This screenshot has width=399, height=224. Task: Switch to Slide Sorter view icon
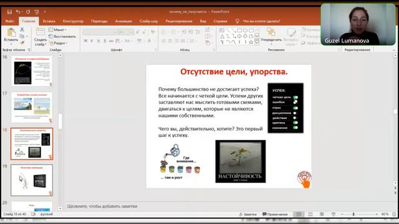click(x=310, y=214)
